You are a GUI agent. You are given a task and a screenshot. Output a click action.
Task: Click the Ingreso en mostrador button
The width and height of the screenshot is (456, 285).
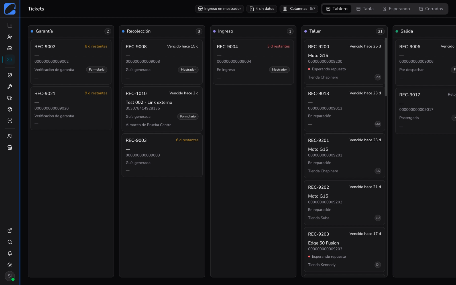(x=219, y=9)
